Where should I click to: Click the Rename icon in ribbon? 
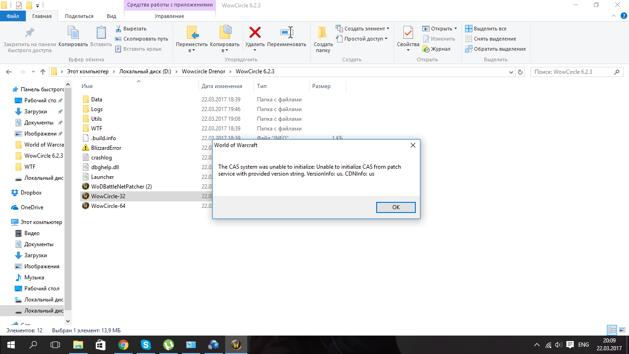coord(286,33)
